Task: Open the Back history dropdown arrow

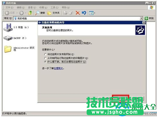Action: coord(17,13)
